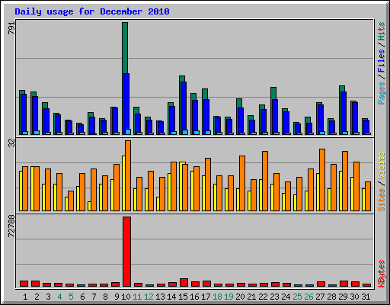Click day label 27 on the axis
Viewport: 390px width, 305px height.
(320, 297)
